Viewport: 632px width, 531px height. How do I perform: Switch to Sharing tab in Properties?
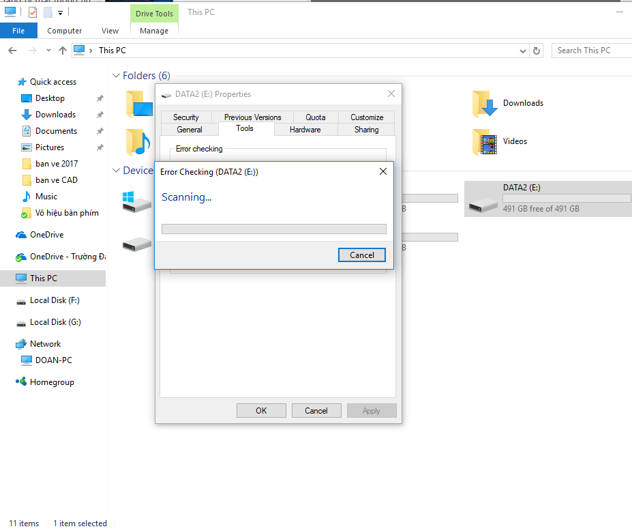click(366, 130)
